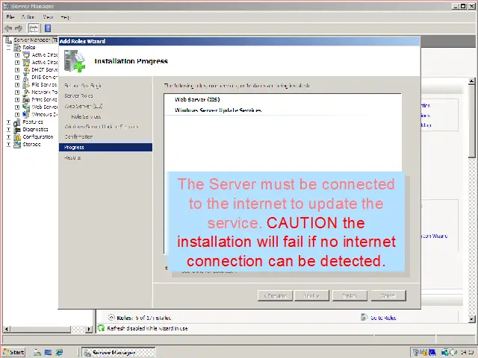This screenshot has height=358, width=478.
Task: Click the Show/Hide Console Tree toolbar icon
Action: click(x=34, y=28)
